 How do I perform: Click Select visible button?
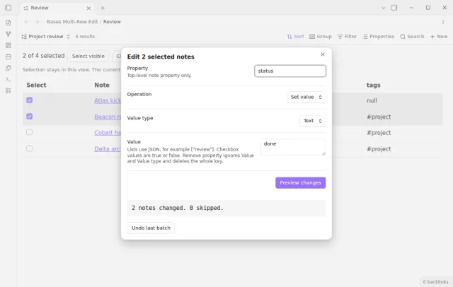tap(88, 56)
